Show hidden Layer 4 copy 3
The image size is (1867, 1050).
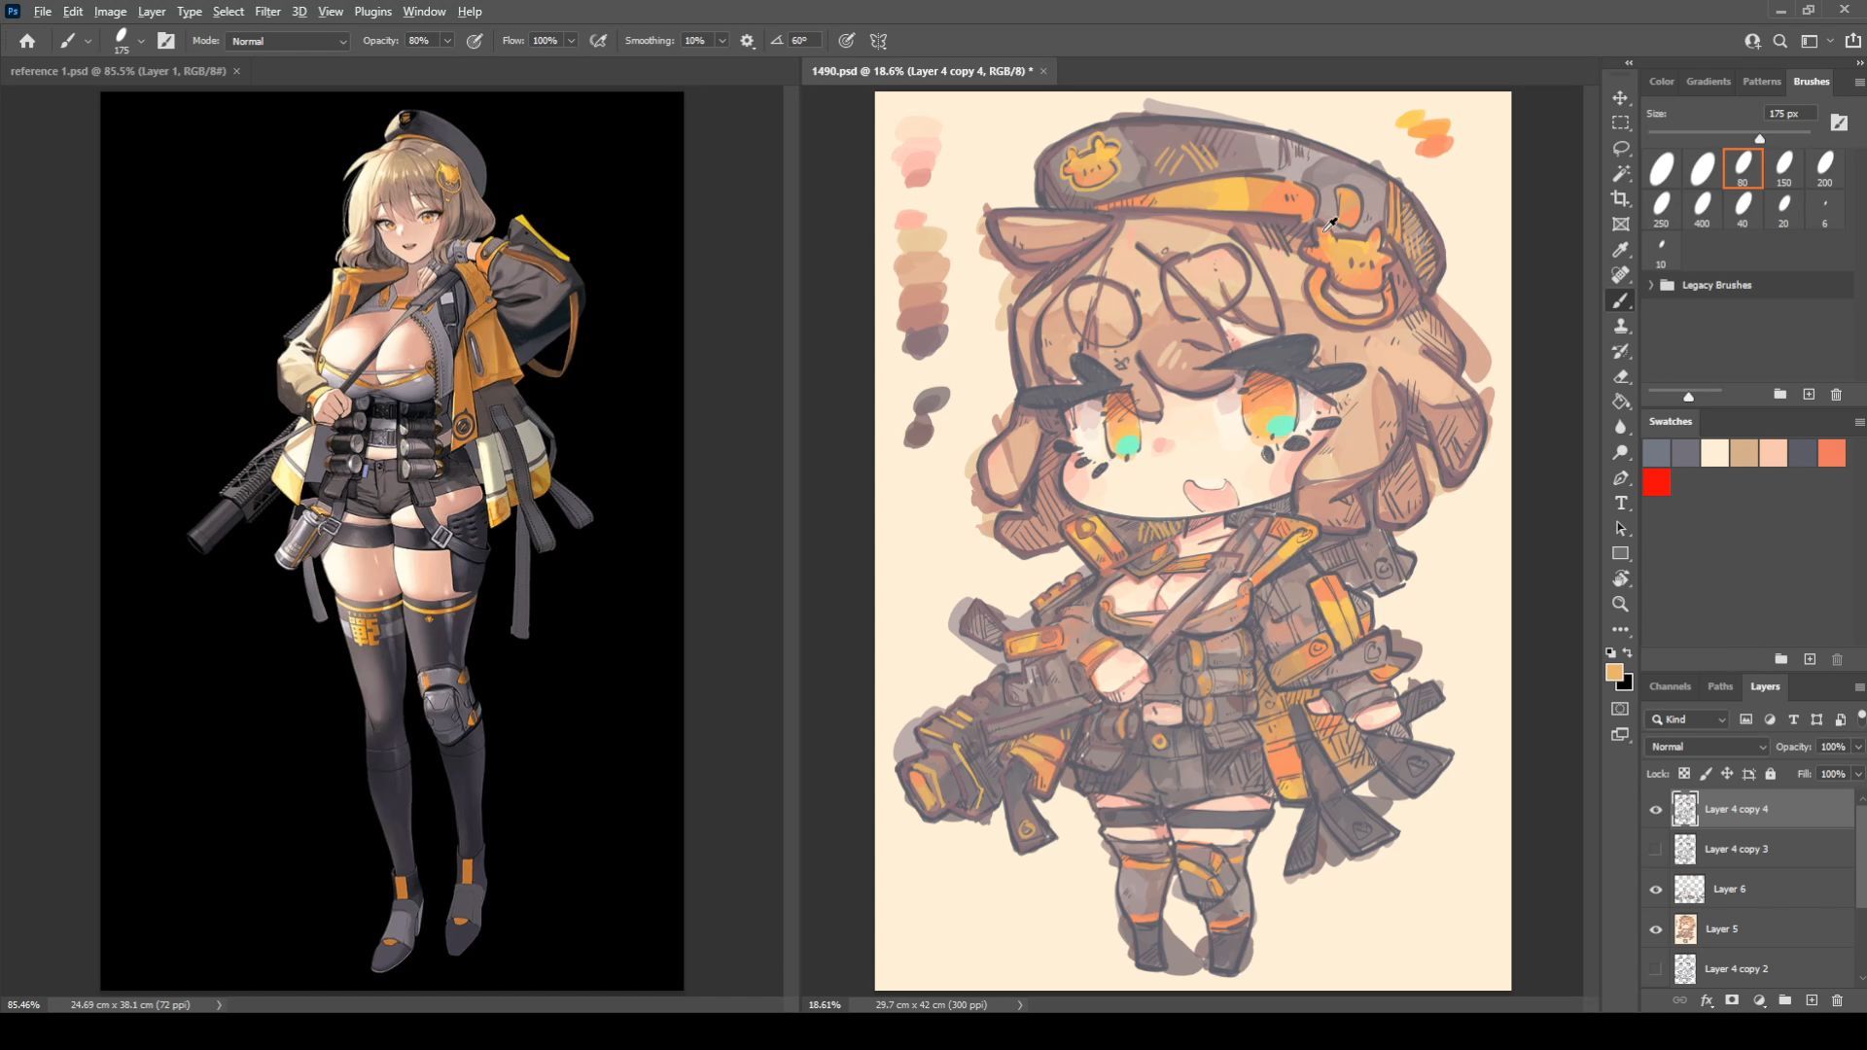1655,849
